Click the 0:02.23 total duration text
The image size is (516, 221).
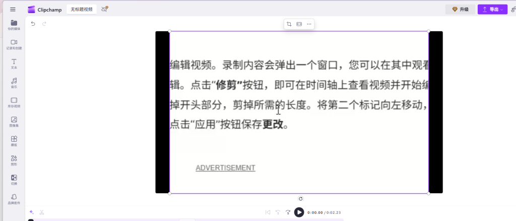[x=333, y=213]
